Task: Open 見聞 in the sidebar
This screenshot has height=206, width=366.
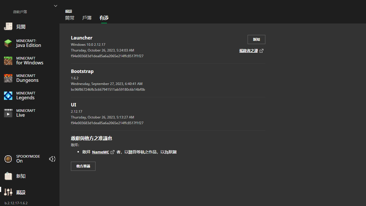Action: [x=21, y=27]
